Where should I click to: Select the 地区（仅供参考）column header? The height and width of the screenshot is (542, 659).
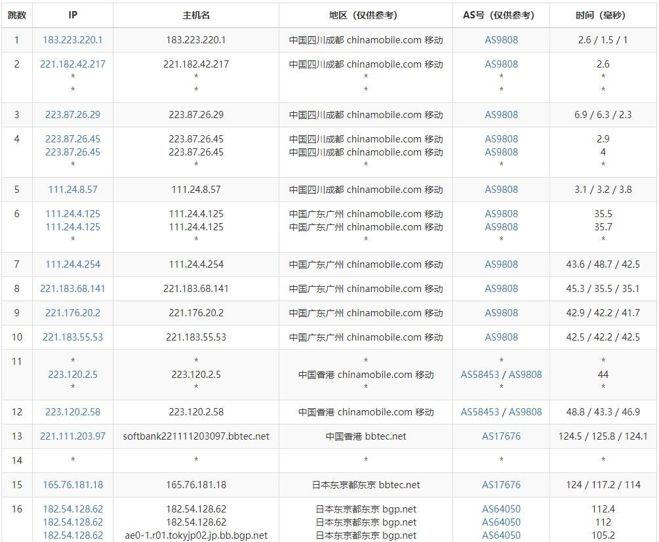(x=366, y=15)
